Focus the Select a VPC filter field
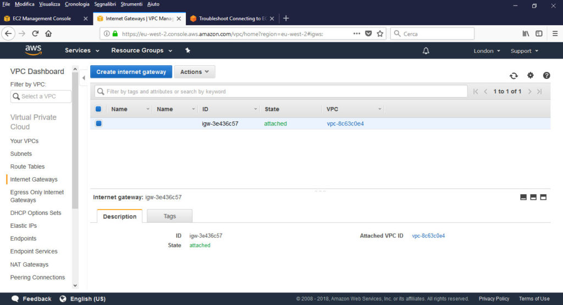The width and height of the screenshot is (563, 305). (x=41, y=97)
